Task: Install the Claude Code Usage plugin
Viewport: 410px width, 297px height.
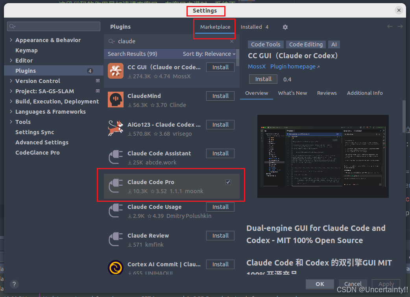Action: [x=220, y=207]
